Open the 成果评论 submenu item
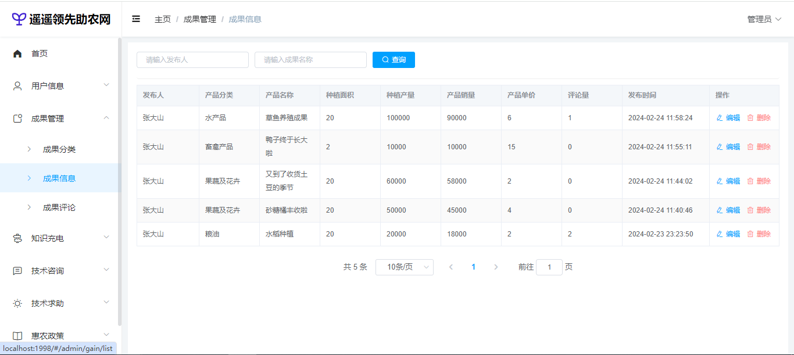The height and width of the screenshot is (355, 794). click(59, 207)
